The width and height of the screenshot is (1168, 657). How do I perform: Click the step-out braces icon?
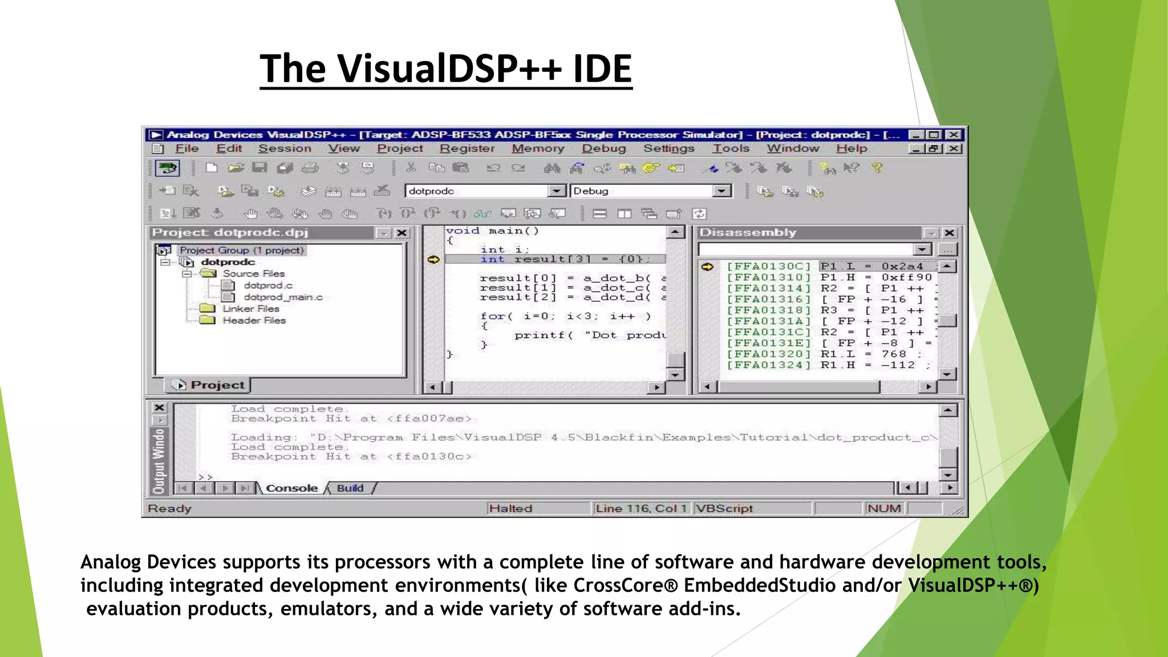(432, 214)
